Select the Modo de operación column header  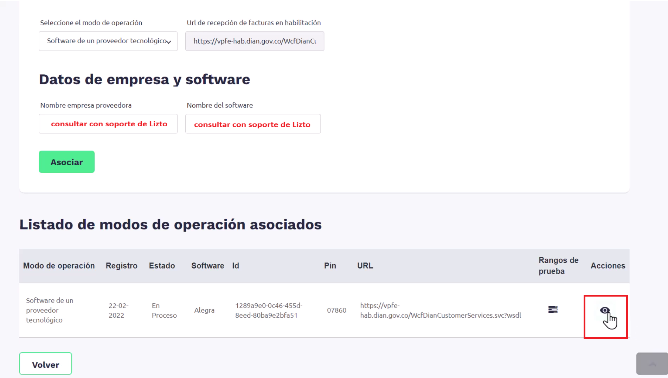[x=59, y=266]
